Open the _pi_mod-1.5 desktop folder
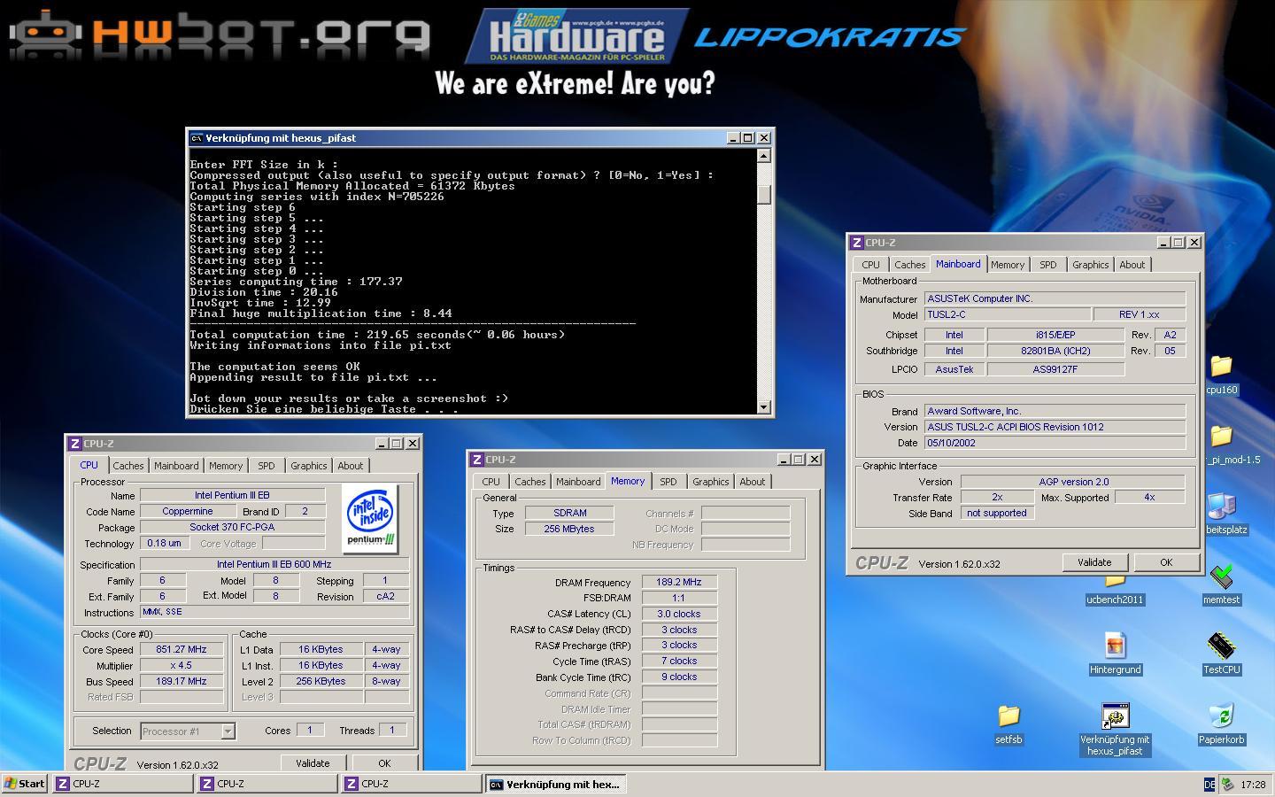This screenshot has height=797, width=1275. (x=1221, y=436)
